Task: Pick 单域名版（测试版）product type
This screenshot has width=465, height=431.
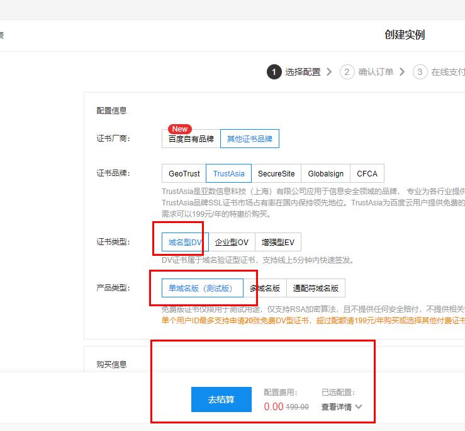Action: 201,288
